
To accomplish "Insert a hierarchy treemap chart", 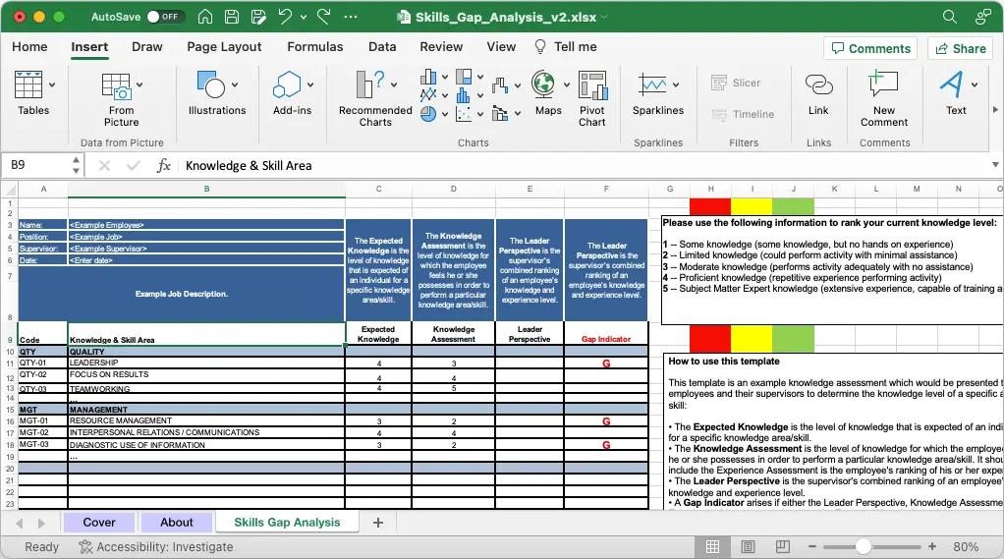I will 464,78.
